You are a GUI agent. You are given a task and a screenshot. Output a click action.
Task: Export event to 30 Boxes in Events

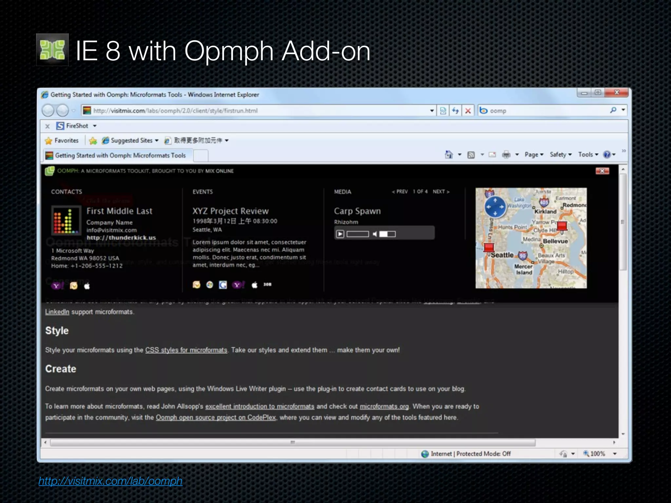pyautogui.click(x=267, y=284)
